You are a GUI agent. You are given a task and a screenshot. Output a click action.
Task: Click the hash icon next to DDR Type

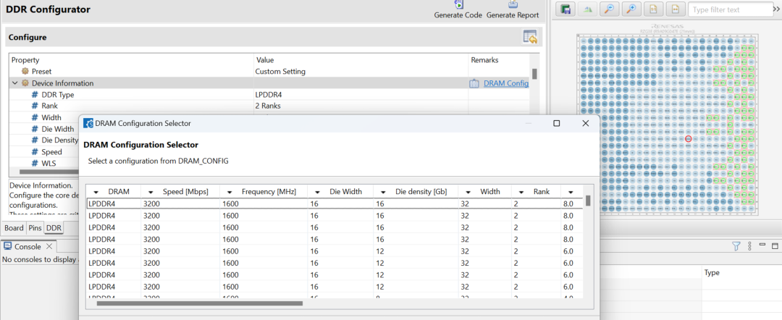(35, 95)
